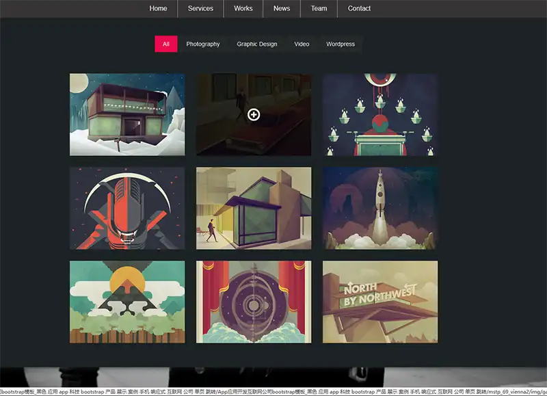Choose the Wordpress filter button
This screenshot has width=547, height=396.
(341, 44)
